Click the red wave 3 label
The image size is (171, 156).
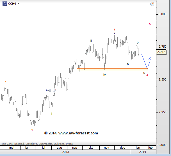(x=114, y=29)
